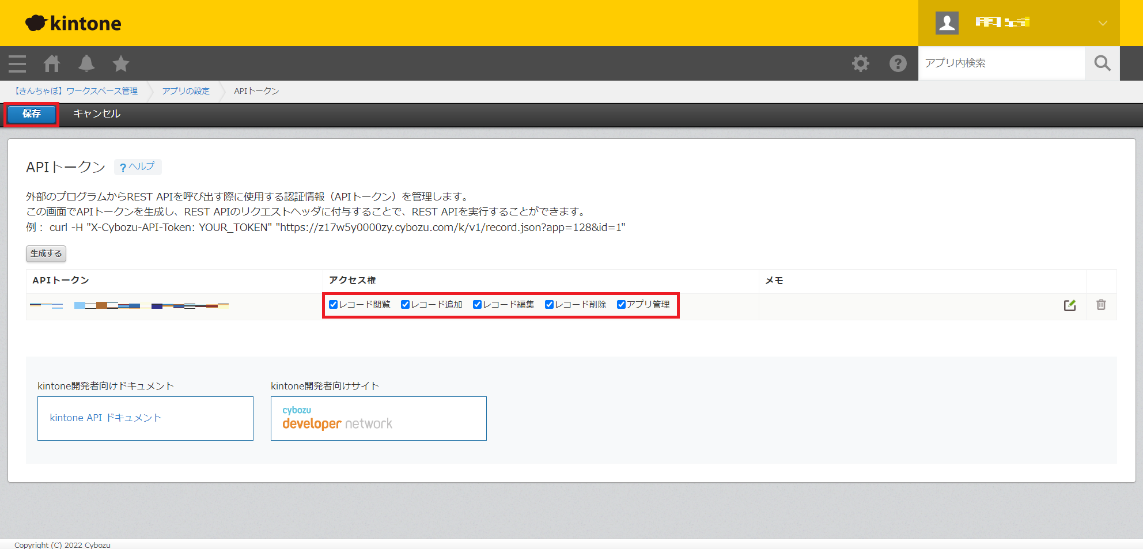
Task: Click the search magnifier button
Action: 1102,63
